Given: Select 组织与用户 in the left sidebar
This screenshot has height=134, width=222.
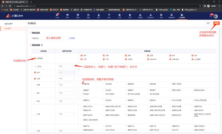Looking at the screenshot, I should coord(9,24).
